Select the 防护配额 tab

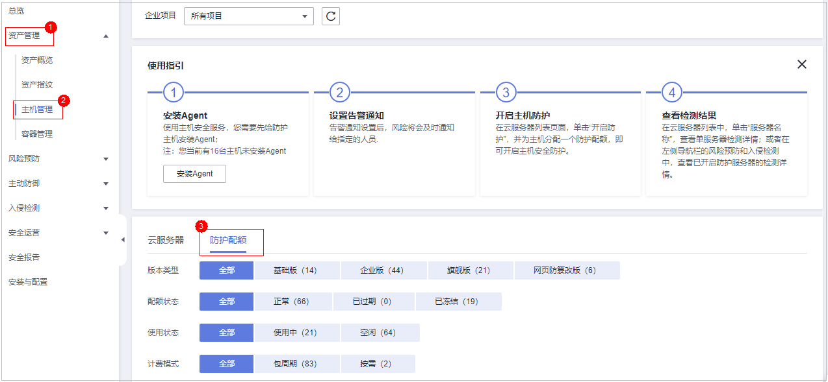point(228,240)
